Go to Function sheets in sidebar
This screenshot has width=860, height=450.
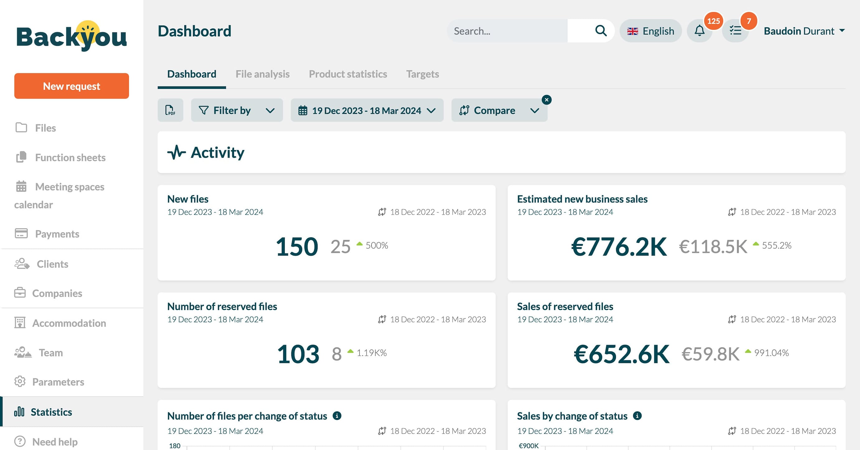(x=70, y=157)
